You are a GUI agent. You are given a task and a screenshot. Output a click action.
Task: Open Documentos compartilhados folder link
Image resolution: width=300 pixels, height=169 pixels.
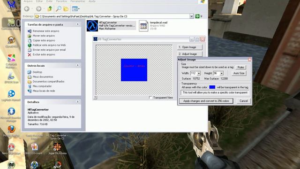click(x=48, y=81)
